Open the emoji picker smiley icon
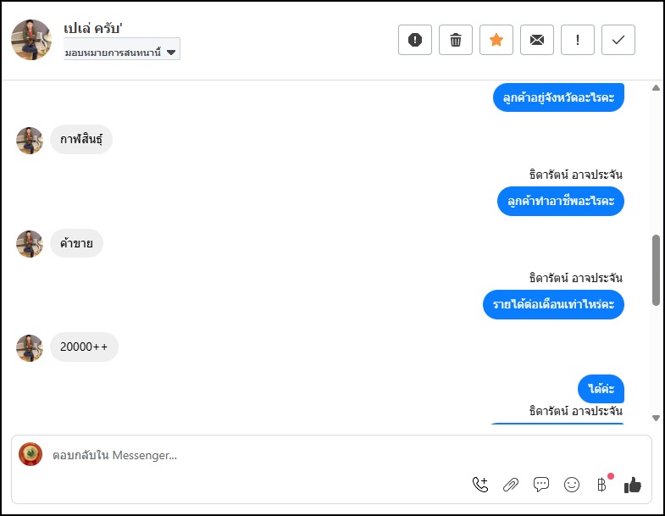Image resolution: width=665 pixels, height=516 pixels. point(572,485)
